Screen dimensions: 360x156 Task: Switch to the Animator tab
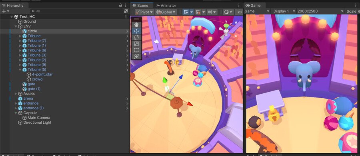(166, 5)
